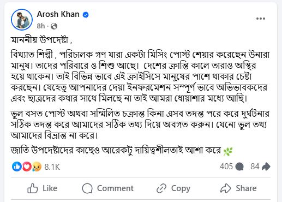Viewport: 282px width, 202px height.
Task: View the 84 shares count
Action: click(255, 167)
